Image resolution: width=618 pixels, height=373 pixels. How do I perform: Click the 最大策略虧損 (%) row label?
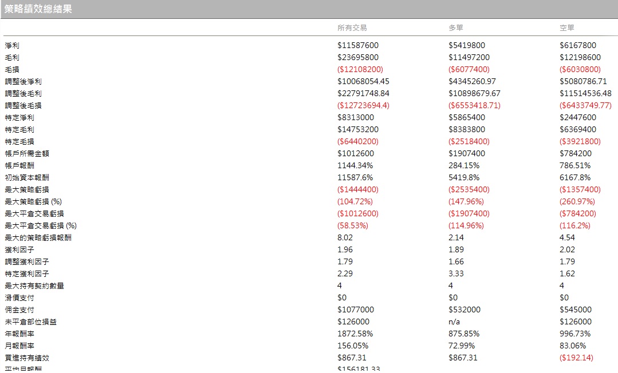tap(33, 202)
